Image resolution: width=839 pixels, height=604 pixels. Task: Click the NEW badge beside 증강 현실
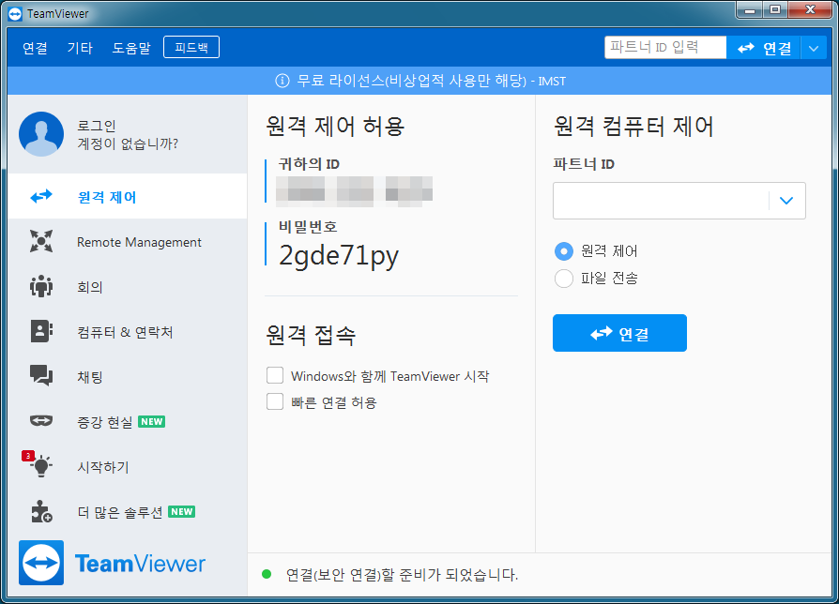point(152,422)
